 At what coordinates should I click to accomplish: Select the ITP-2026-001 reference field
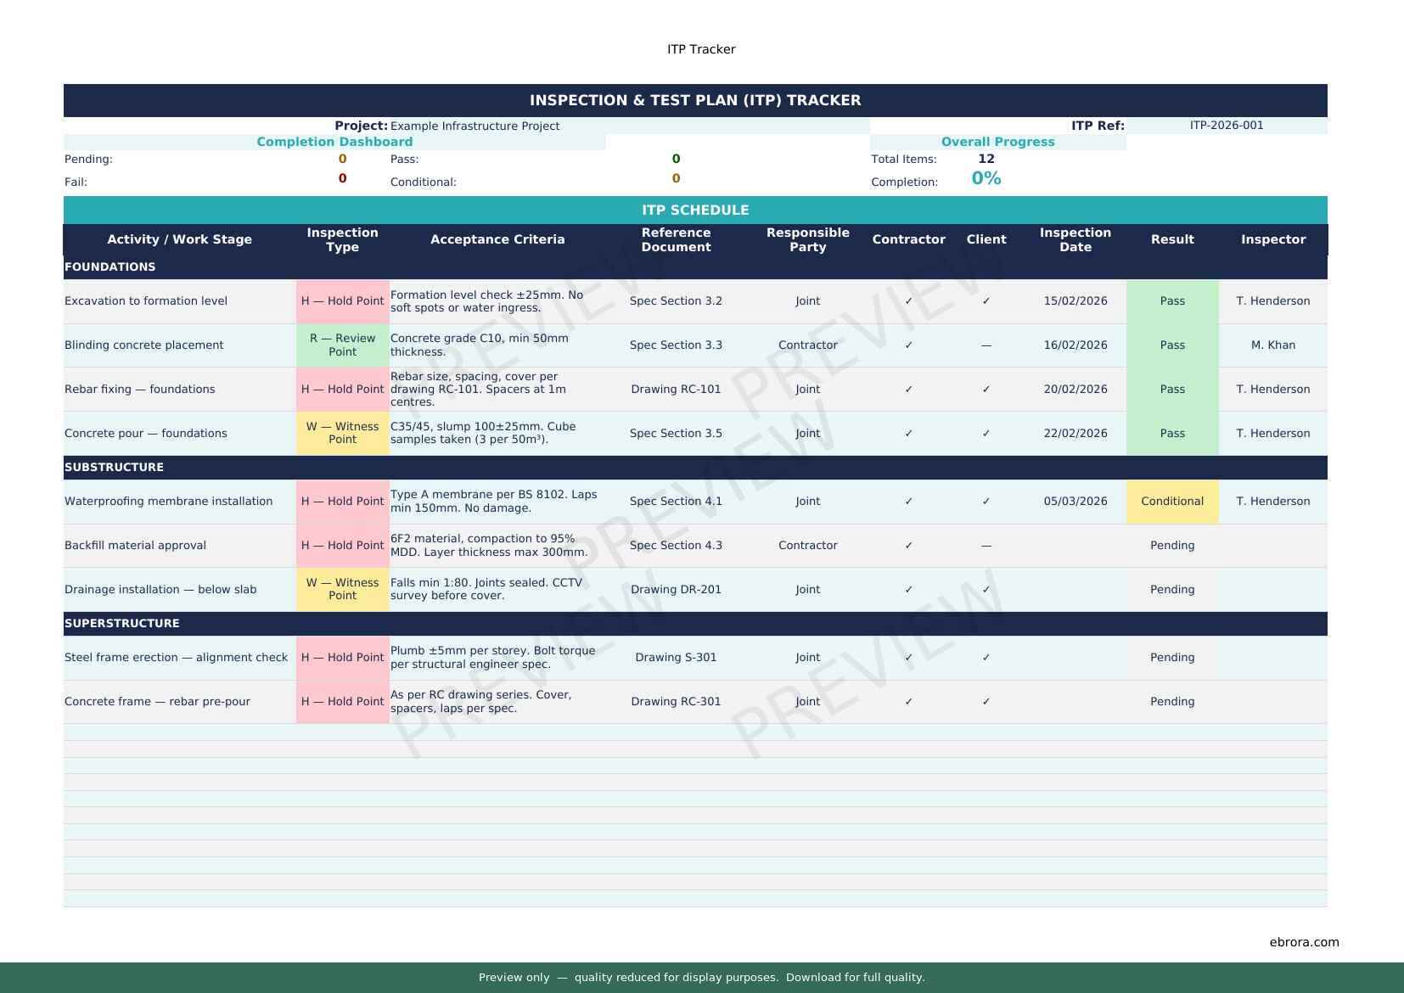point(1226,126)
